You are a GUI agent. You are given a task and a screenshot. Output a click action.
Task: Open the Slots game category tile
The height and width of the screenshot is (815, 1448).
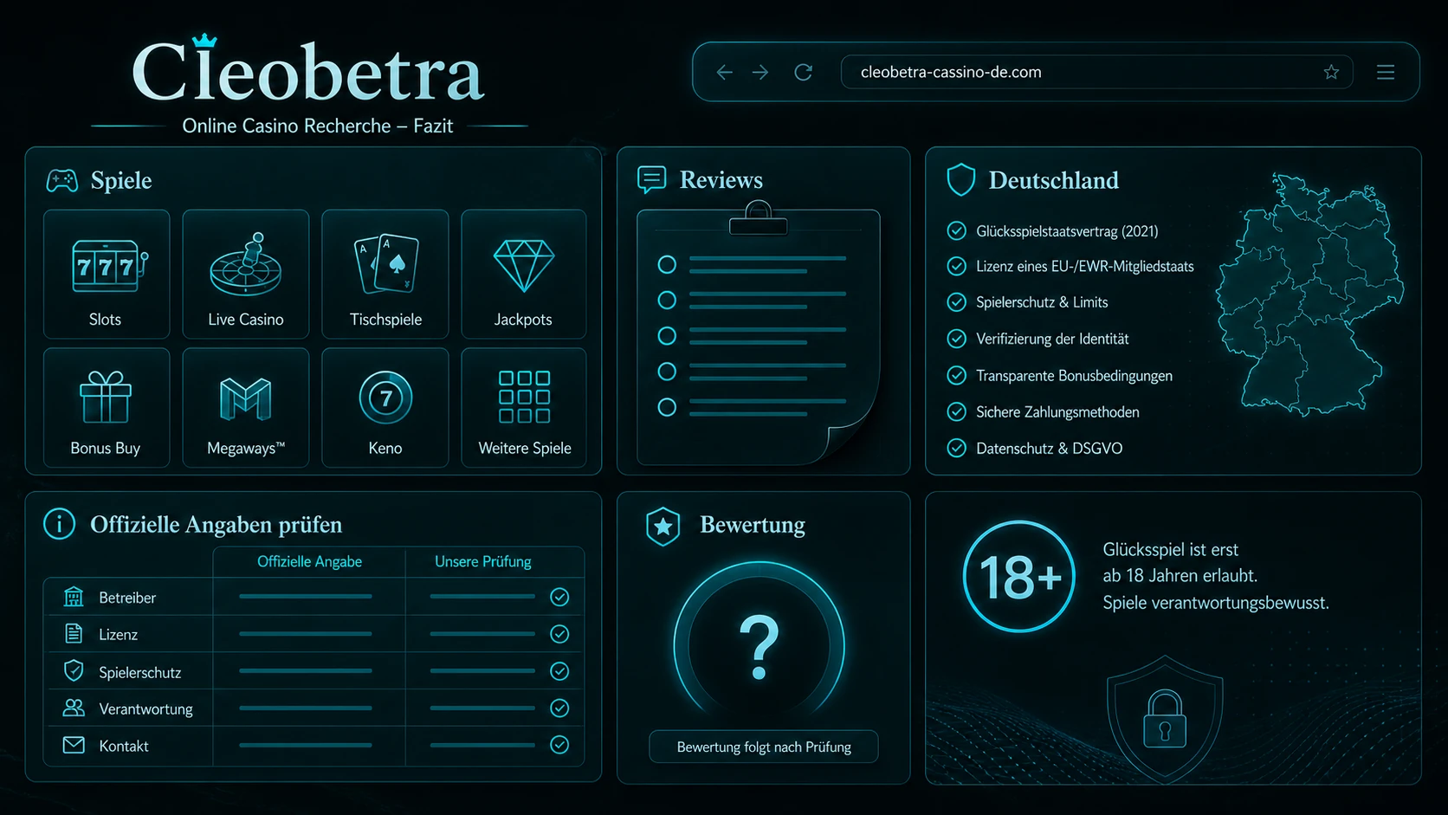(107, 274)
